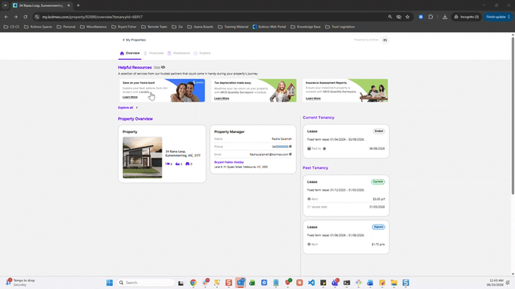Open the Miscellaneous bookmark folder
515x289 pixels.
coord(93,27)
